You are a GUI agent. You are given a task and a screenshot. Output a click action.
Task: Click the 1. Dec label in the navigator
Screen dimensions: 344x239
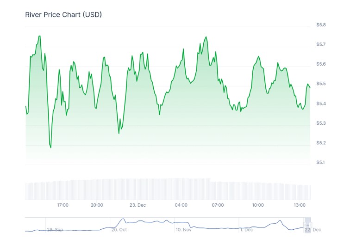tap(245, 229)
